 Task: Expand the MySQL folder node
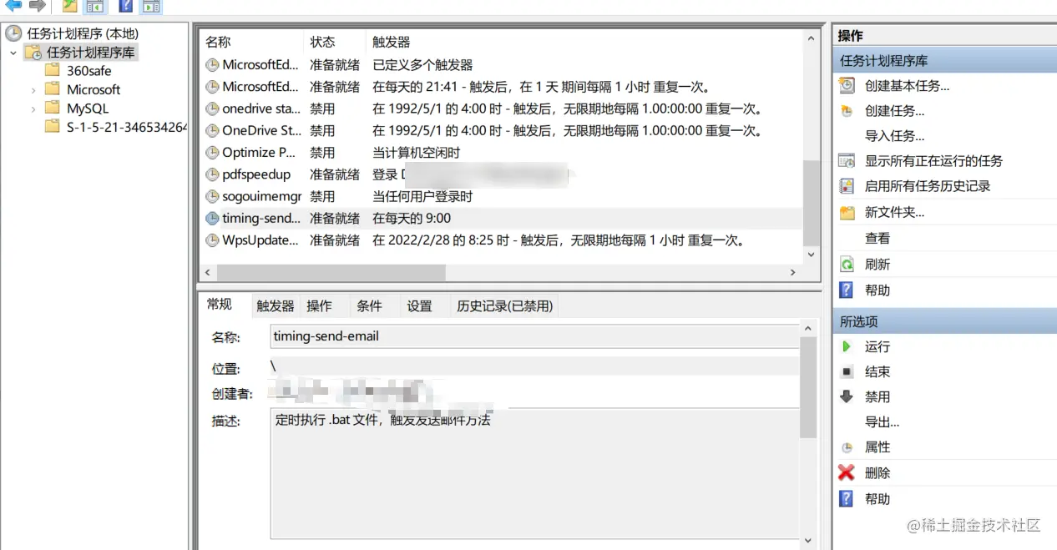33,108
